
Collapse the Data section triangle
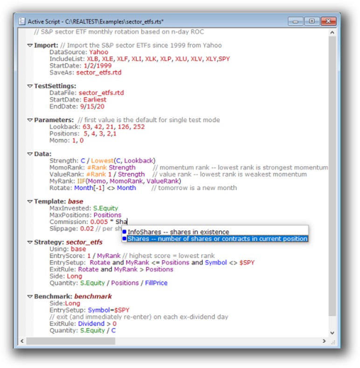pyautogui.click(x=30, y=154)
